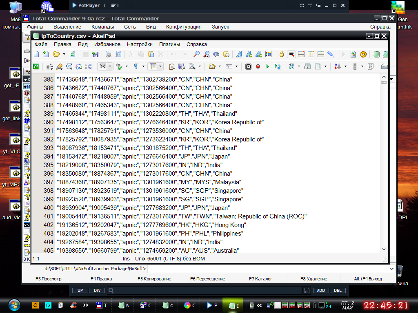Open the Total Commander command line dropdown
Image resolution: width=418 pixels, height=313 pixels.
392,269
